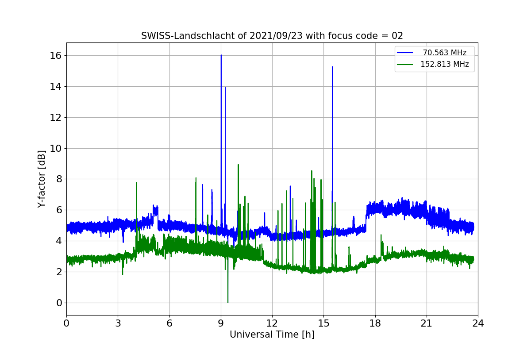The width and height of the screenshot is (531, 354).
Task: Click the y-axis tick label 16
Action: pos(56,56)
